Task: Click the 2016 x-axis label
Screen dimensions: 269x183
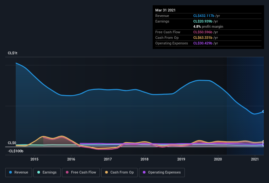Action: [71, 159]
